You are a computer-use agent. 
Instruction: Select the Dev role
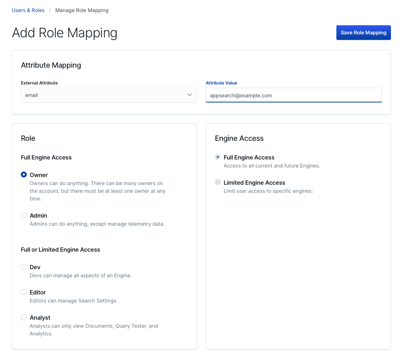(x=24, y=267)
